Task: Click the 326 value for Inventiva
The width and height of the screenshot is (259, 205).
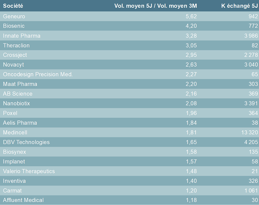Action: (253, 181)
